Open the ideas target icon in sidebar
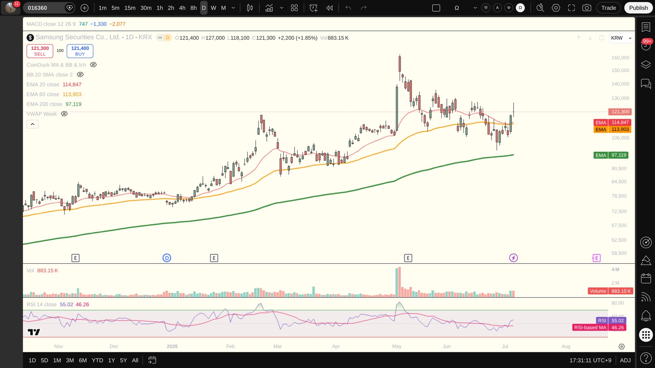655x368 pixels. (x=646, y=242)
